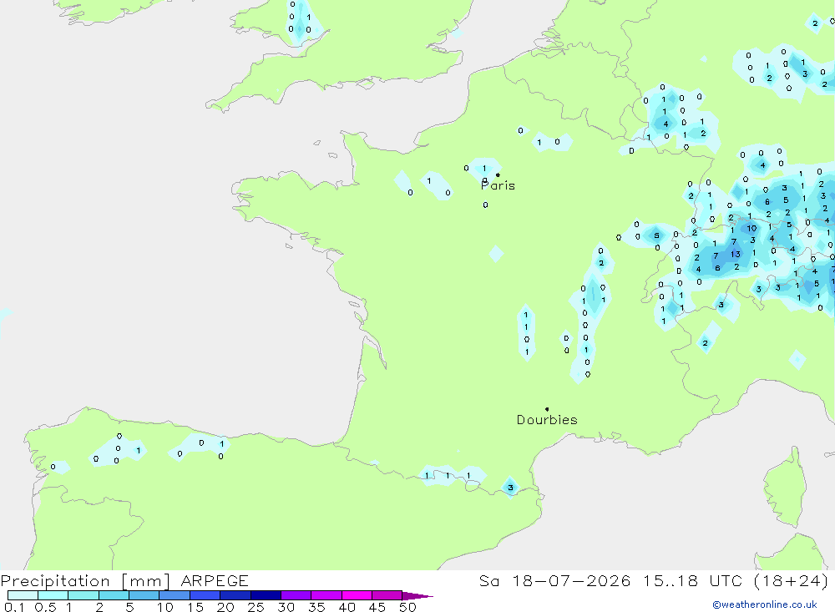Click the Dourbies town label
Screen dimensions: 835x612
(547, 420)
